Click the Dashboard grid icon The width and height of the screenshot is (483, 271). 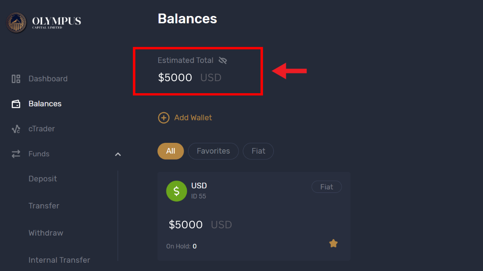coord(16,79)
